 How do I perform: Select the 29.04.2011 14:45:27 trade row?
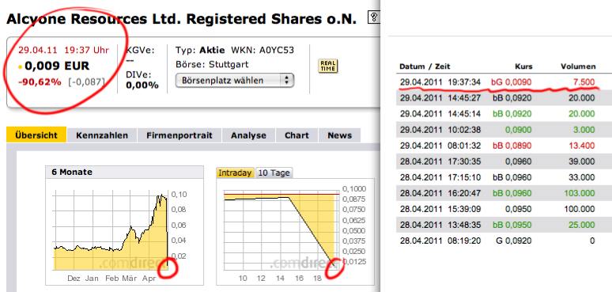(x=504, y=98)
